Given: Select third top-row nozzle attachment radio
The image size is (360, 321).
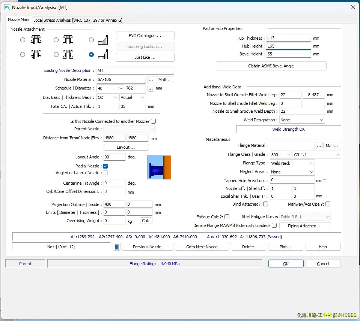Looking at the screenshot, I should [91, 40].
